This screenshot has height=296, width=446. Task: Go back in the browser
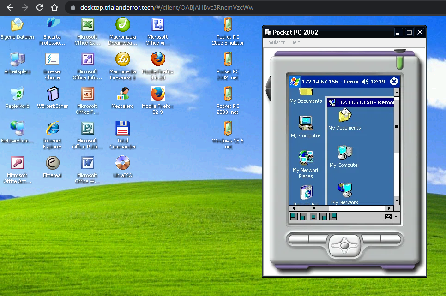click(10, 7)
